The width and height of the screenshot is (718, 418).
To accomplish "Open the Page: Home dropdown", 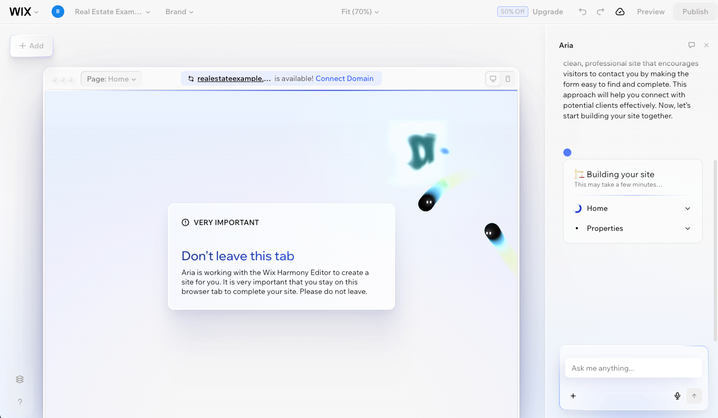I will click(111, 79).
